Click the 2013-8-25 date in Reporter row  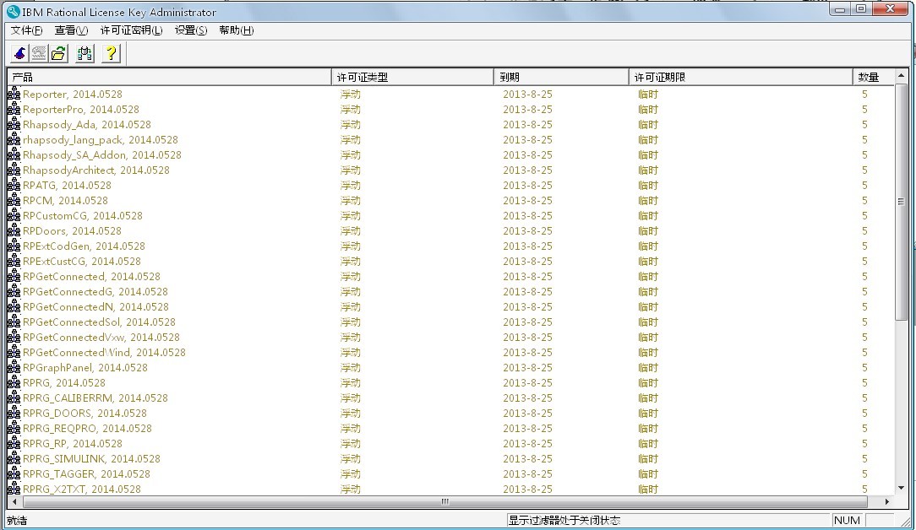tap(527, 94)
